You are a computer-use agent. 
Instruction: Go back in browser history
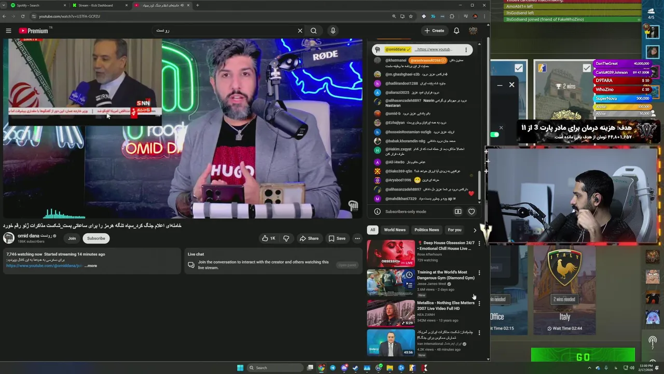[5, 16]
